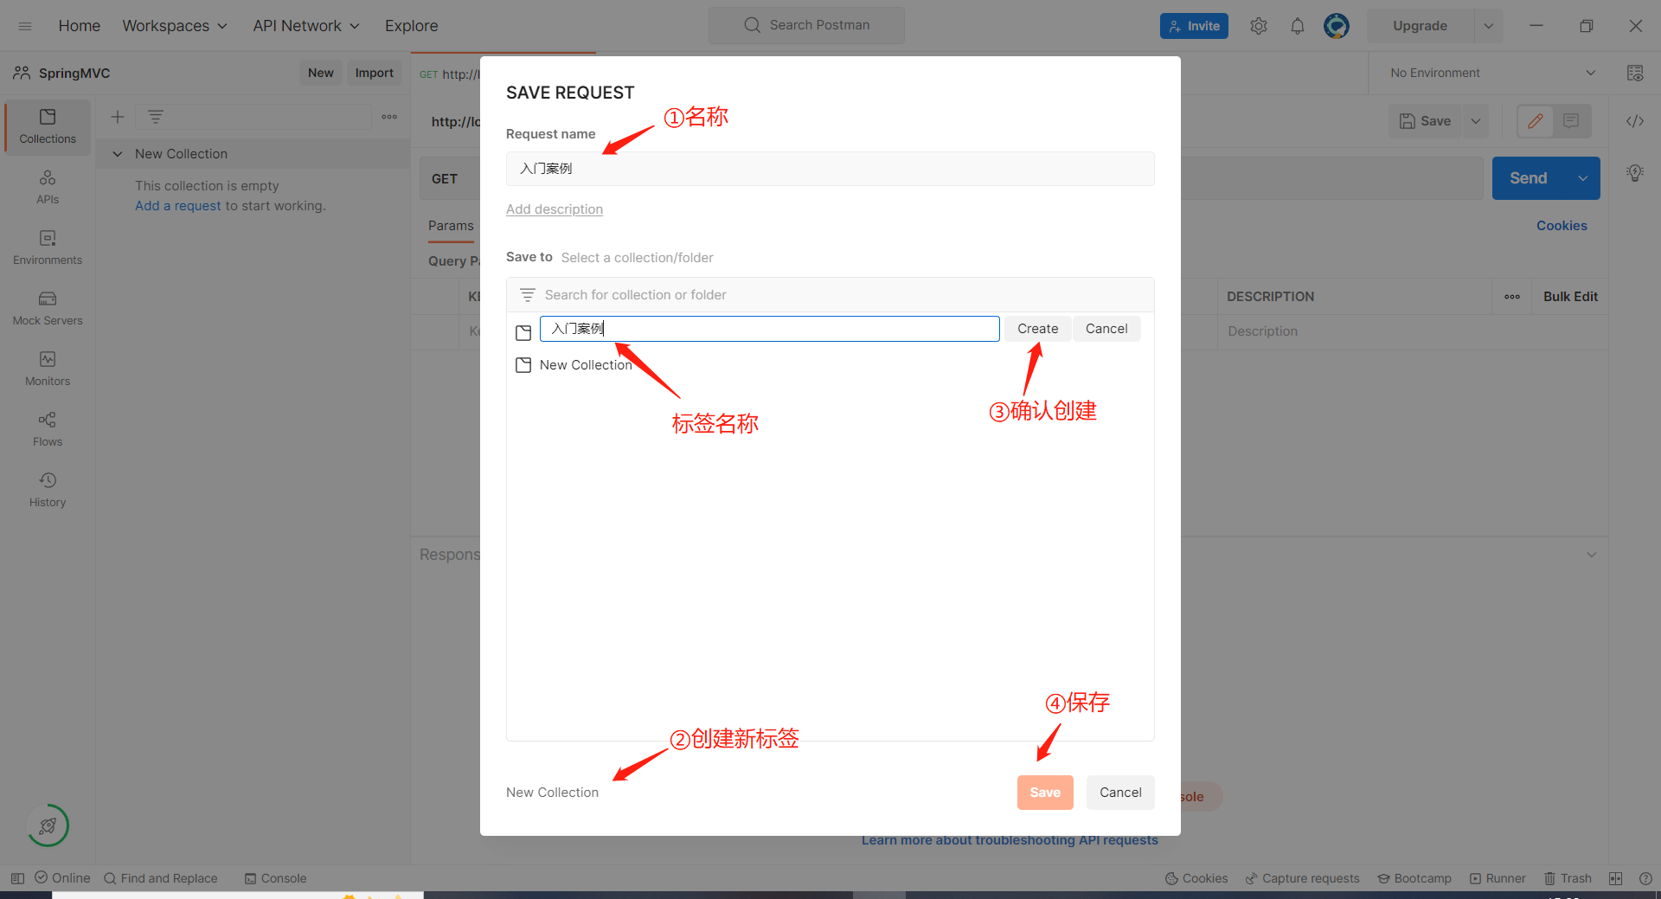Click the orange Save button in dialog

pyautogui.click(x=1045, y=793)
